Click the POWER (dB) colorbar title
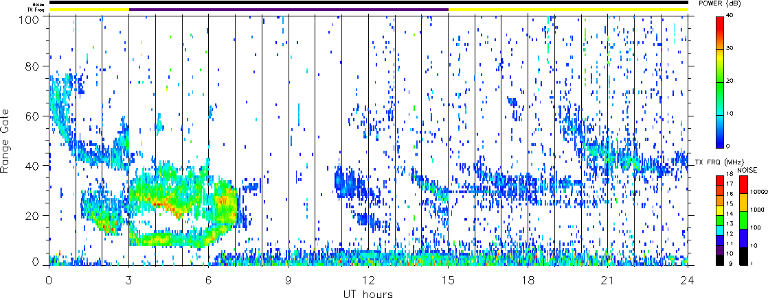 (x=719, y=3)
